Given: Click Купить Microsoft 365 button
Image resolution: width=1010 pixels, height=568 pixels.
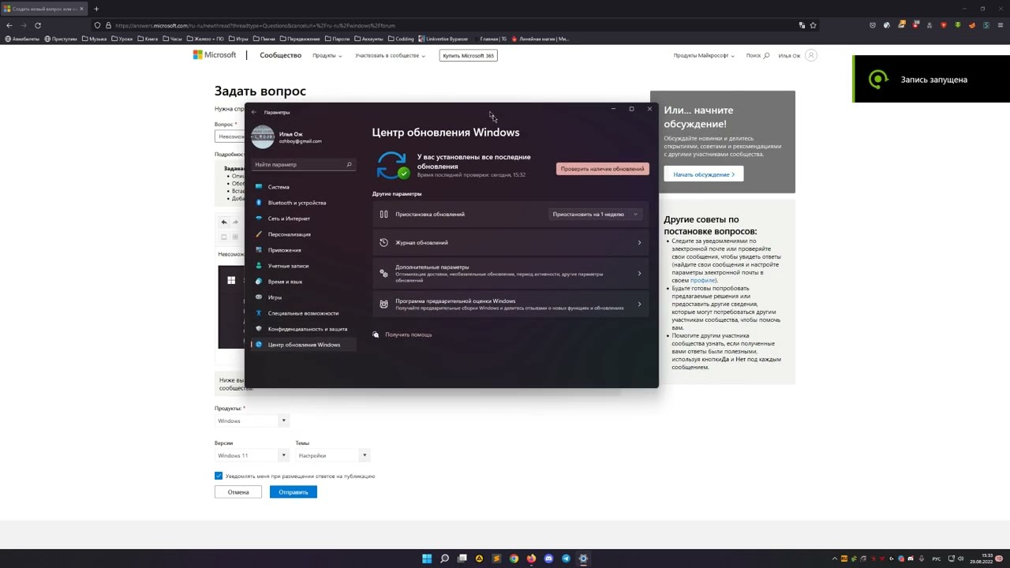Looking at the screenshot, I should point(469,55).
